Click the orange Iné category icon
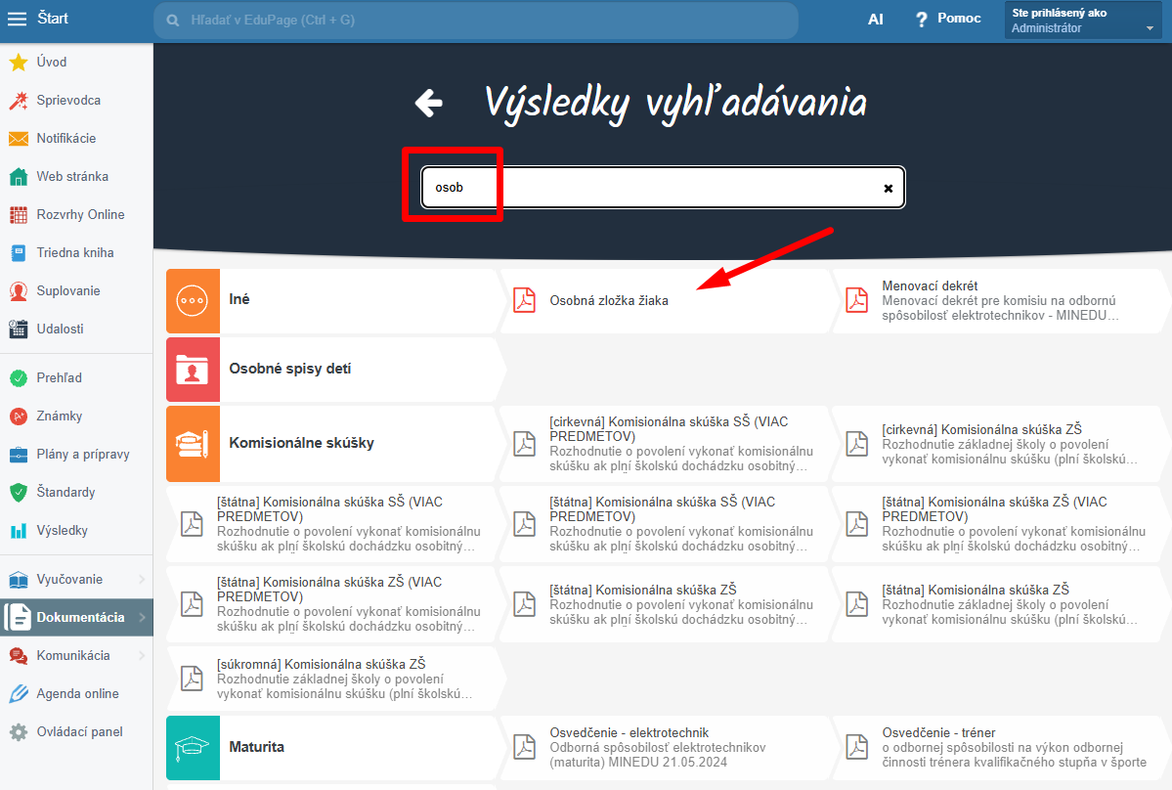 pyautogui.click(x=193, y=300)
